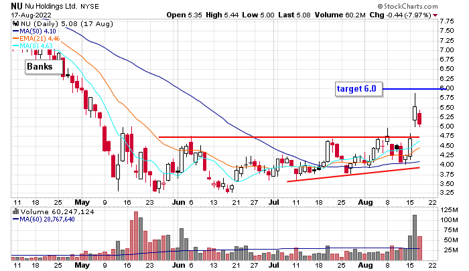Click the MA(60) legend line sample in volume panel

16,219
